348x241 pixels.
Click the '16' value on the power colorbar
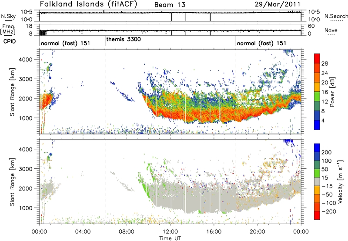(x=325, y=92)
